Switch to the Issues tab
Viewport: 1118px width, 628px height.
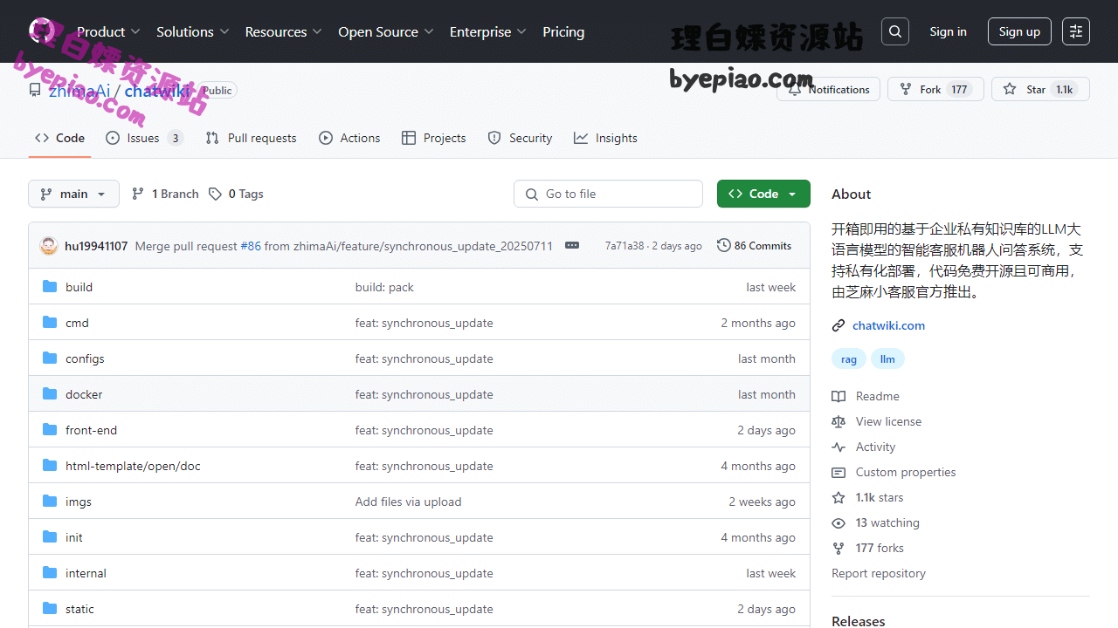(144, 138)
